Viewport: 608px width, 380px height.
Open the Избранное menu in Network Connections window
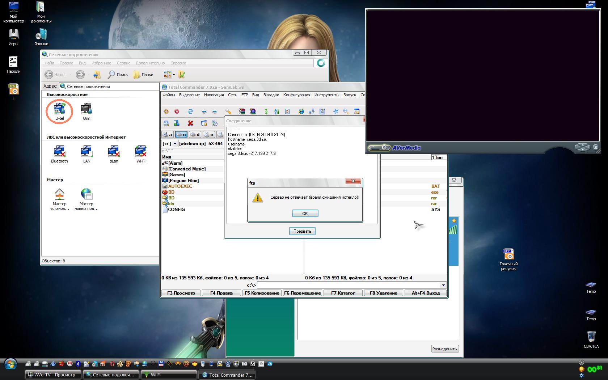tap(101, 63)
